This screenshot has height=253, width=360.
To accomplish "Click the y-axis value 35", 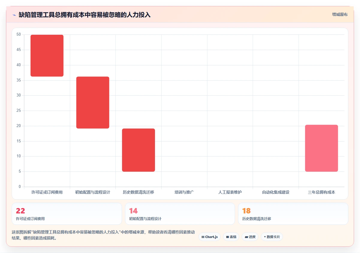I will click(19, 80).
